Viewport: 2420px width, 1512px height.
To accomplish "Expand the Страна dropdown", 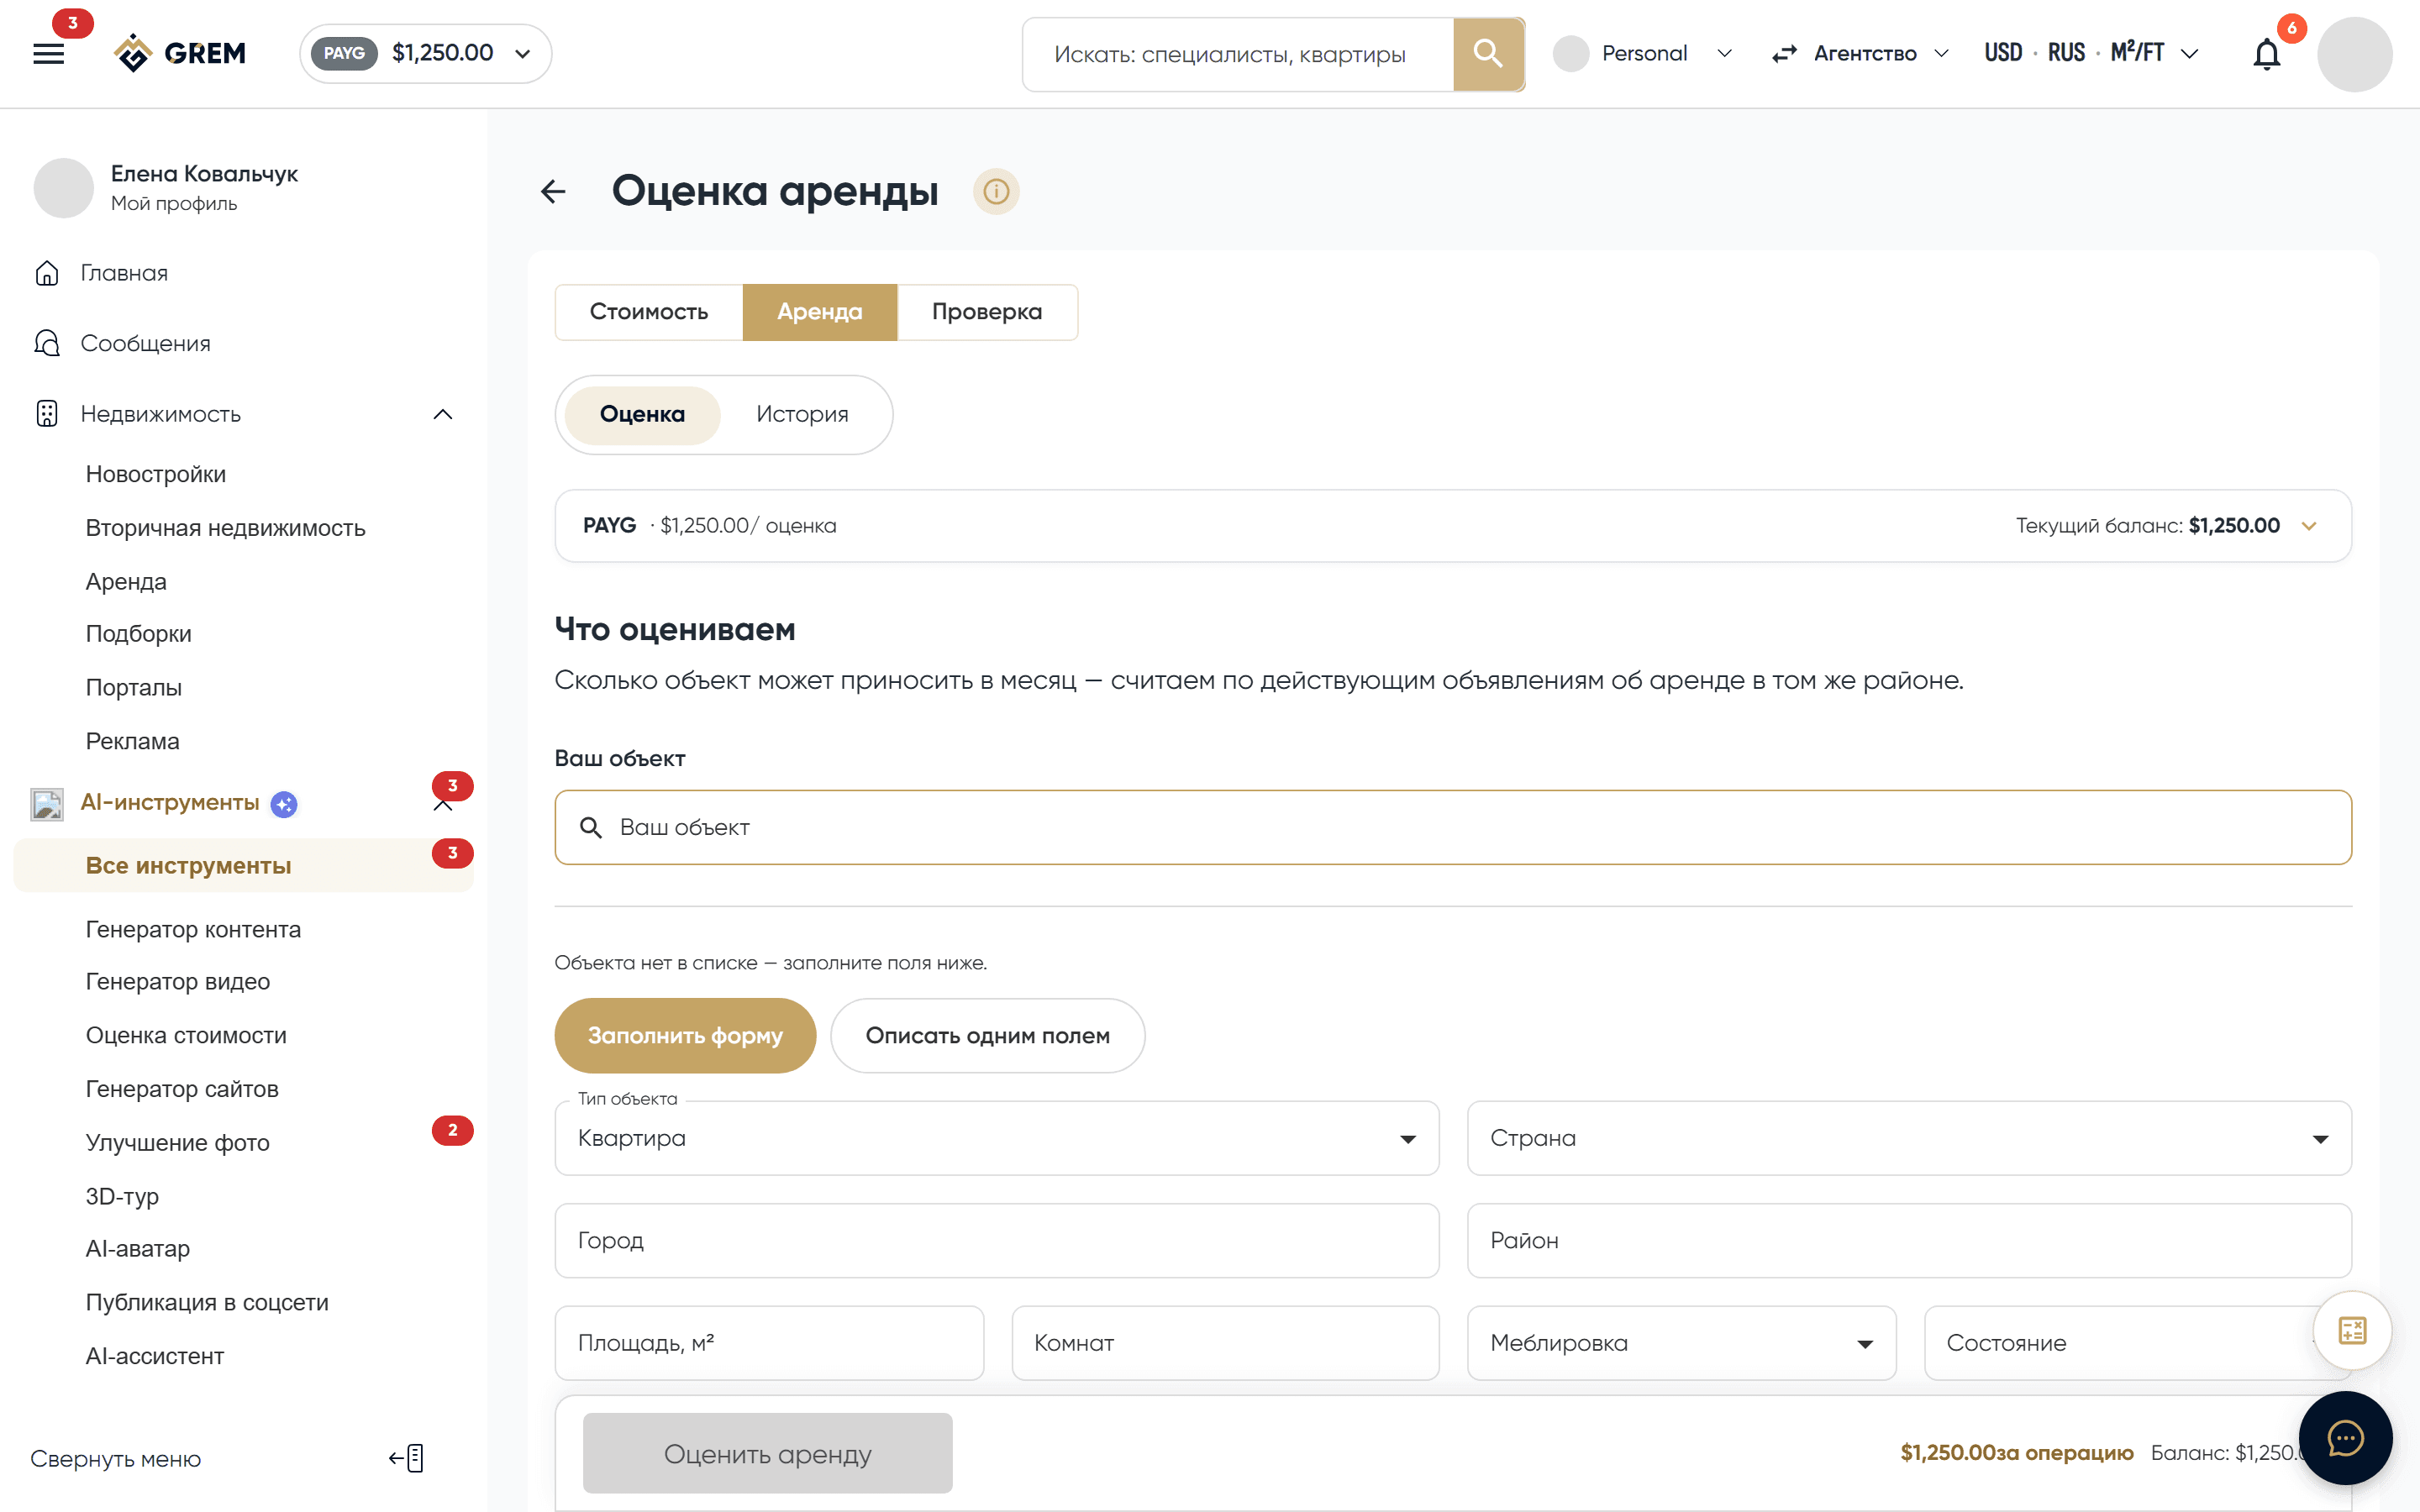I will coord(1908,1138).
